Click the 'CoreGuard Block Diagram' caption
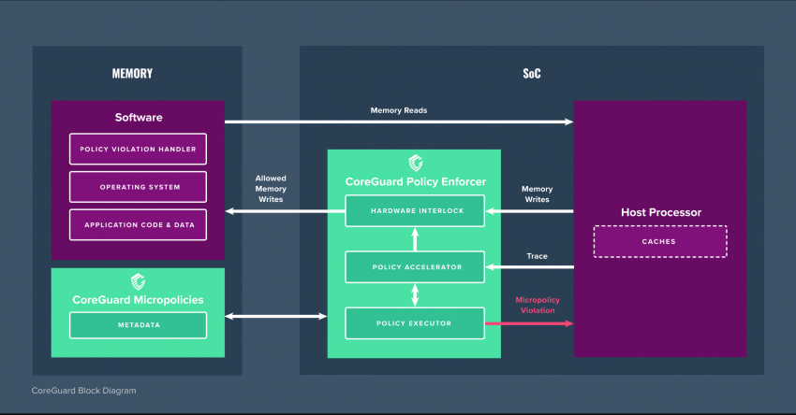This screenshot has width=796, height=415. click(x=83, y=391)
